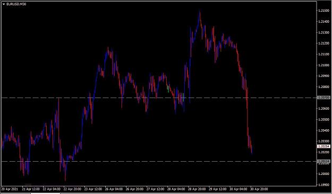The height and width of the screenshot is (194, 332).
Task: Click the 21 Apr 12:00 time label
Action: 31,189
